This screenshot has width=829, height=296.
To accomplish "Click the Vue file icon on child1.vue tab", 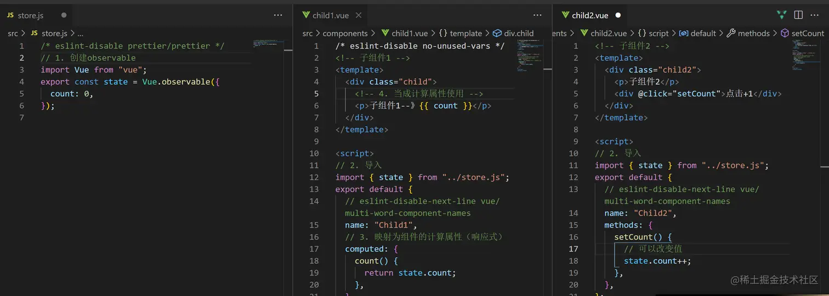I will pyautogui.click(x=306, y=15).
